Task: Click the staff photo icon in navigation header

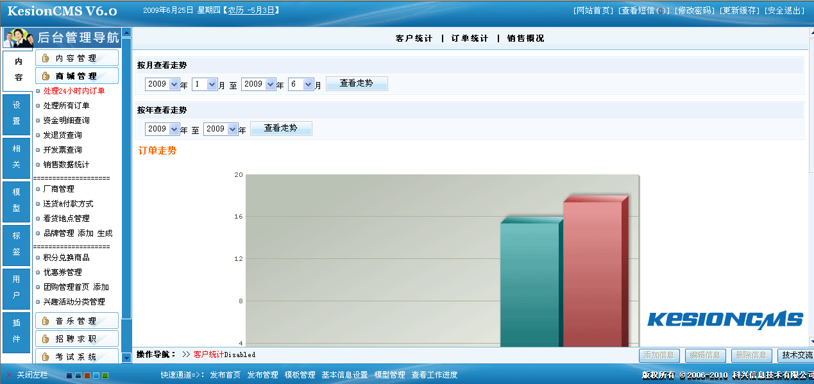Action: (17, 38)
